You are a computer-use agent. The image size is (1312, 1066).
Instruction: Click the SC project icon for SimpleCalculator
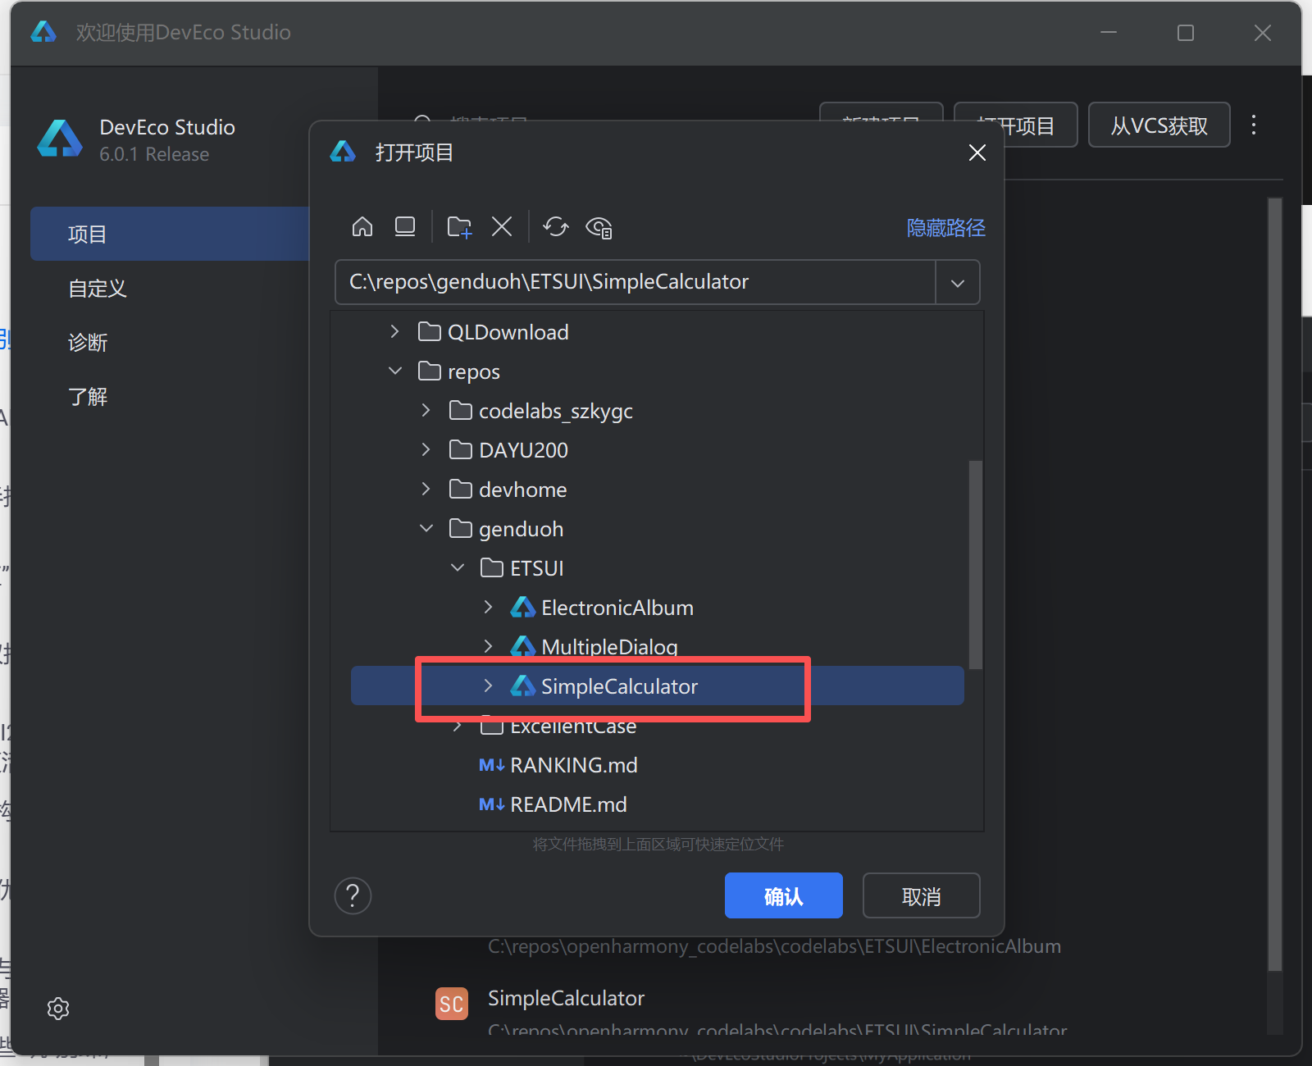pyautogui.click(x=452, y=1004)
